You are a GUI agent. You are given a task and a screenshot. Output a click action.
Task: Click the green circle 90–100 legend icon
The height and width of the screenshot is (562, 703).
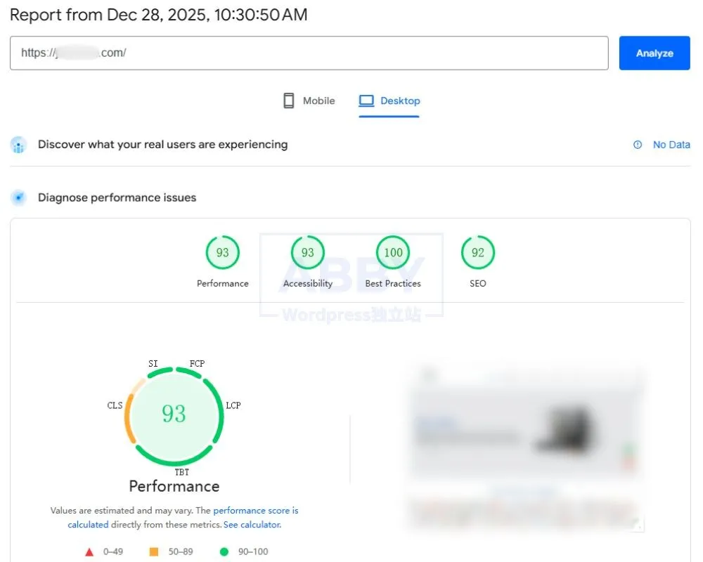[x=224, y=552]
